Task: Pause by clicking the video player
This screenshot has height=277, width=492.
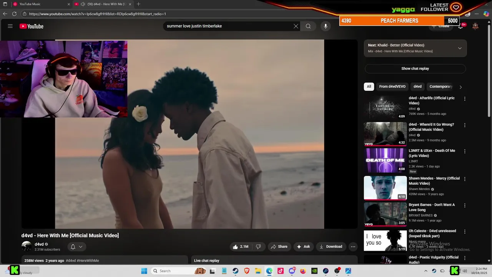Action: [x=189, y=134]
